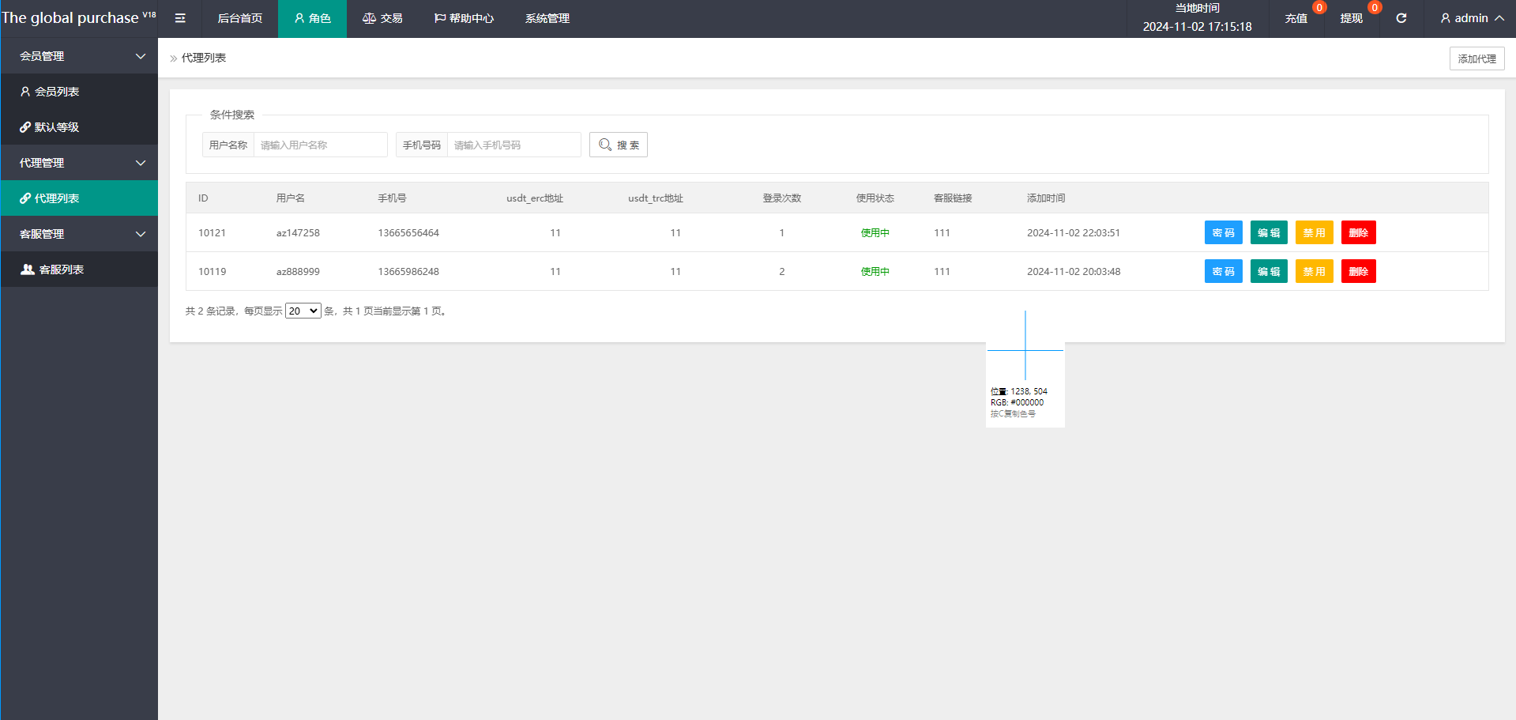Switch to the 交易 top menu
Image resolution: width=1516 pixels, height=720 pixels.
(382, 18)
